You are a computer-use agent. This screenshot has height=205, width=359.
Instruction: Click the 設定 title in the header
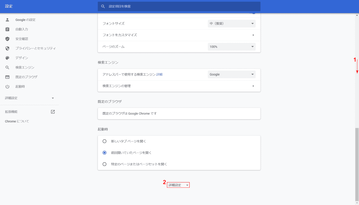(9, 6)
